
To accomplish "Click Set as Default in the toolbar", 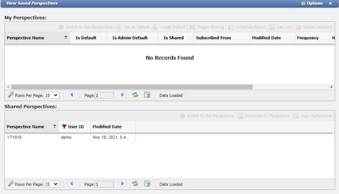I will pos(133,27).
